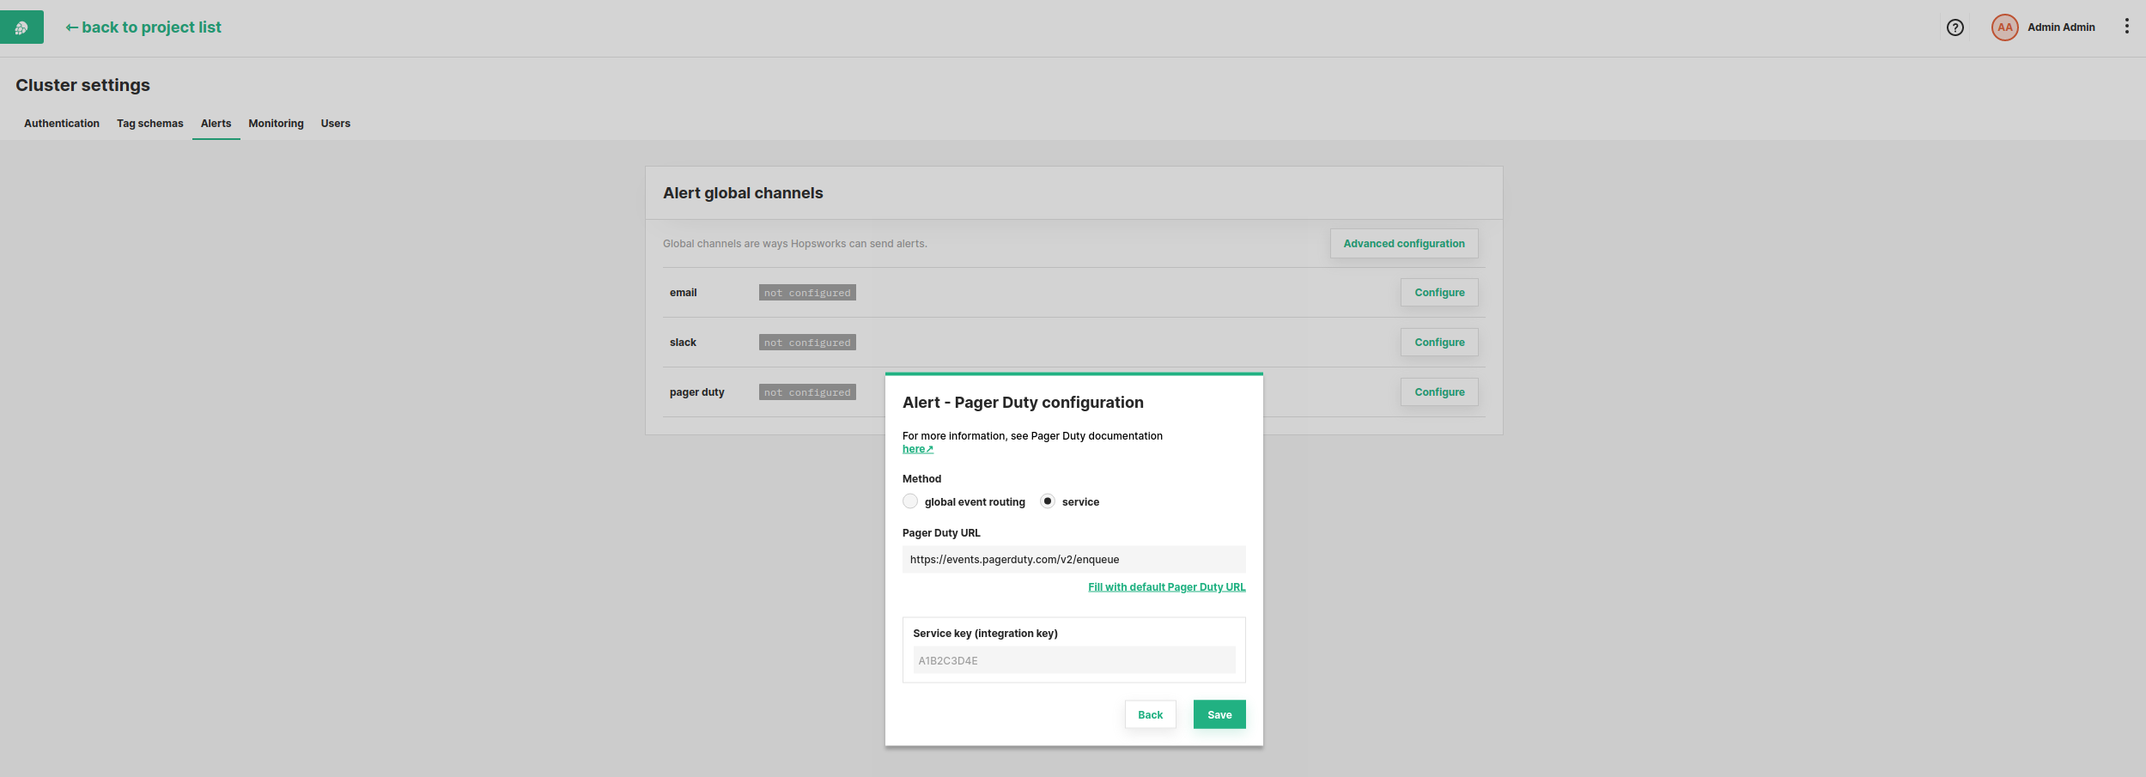2146x777 pixels.
Task: Click the Pager Duty URL input field
Action: click(1073, 559)
